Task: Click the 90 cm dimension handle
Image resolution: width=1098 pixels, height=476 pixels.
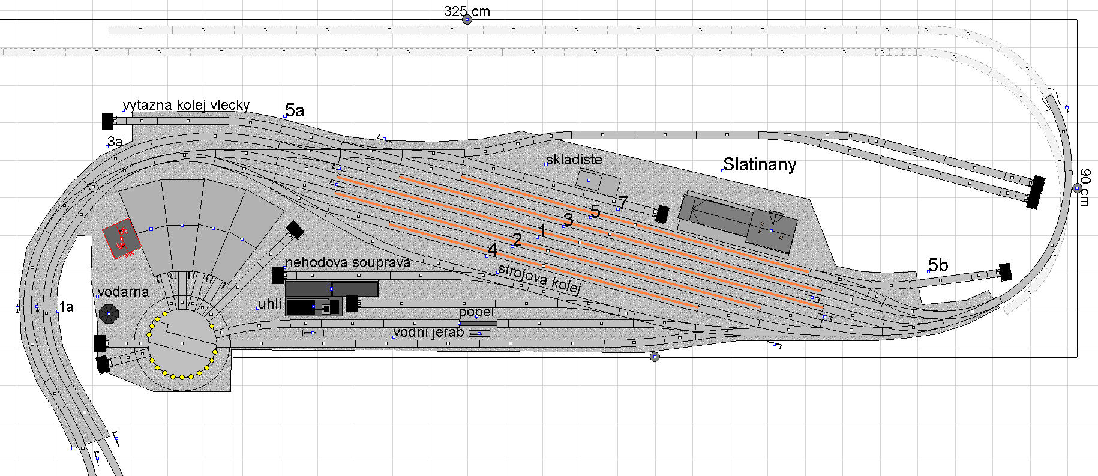Action: coord(1077,188)
